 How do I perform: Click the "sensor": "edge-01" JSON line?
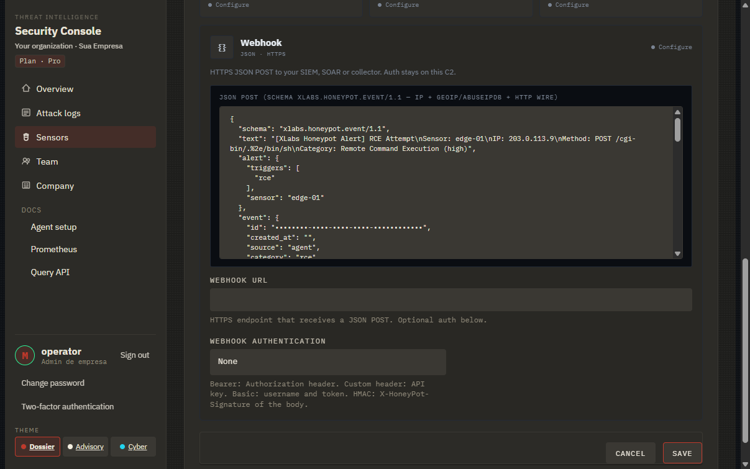(285, 198)
